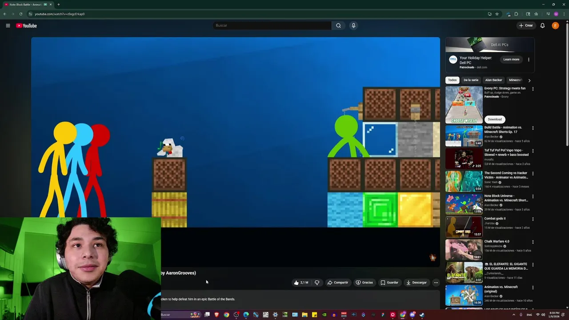Open options menu for Dell ad
Viewport: 569px width, 320px height.
[x=529, y=60]
